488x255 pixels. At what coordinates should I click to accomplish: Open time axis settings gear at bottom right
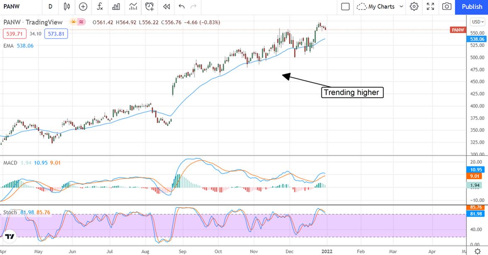[478, 251]
